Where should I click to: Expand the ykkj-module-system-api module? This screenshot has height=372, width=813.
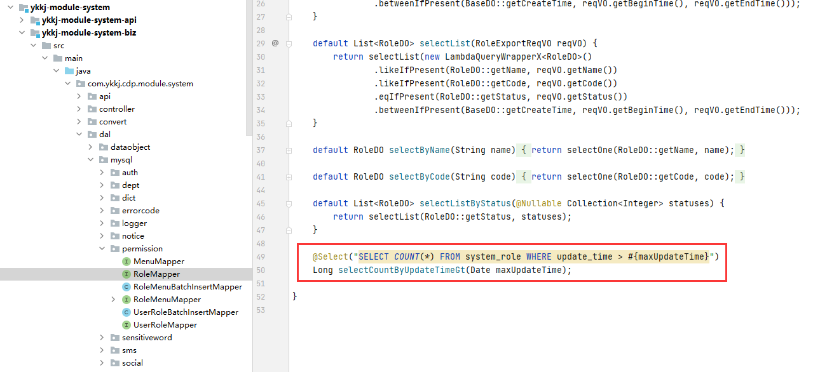pos(22,20)
